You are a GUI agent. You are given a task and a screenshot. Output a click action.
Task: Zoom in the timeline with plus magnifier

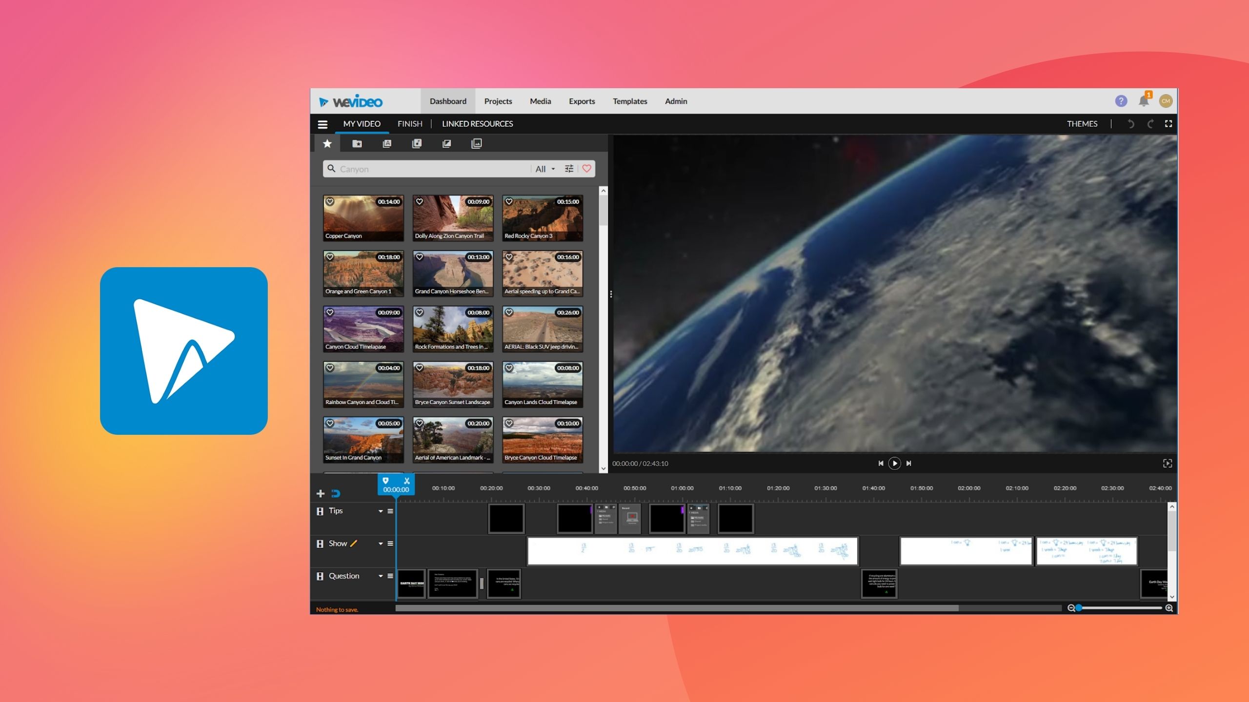coord(1169,608)
